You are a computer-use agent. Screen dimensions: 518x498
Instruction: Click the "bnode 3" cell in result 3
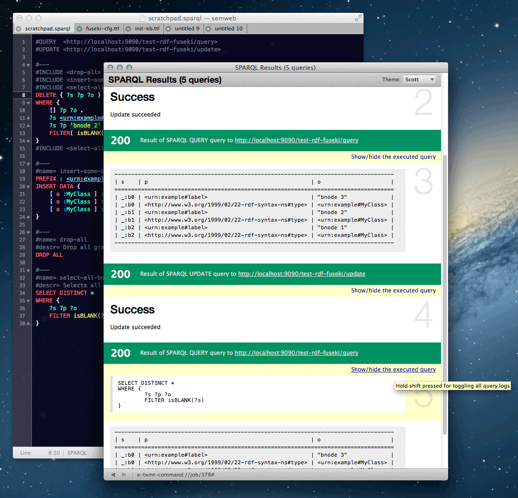point(332,197)
